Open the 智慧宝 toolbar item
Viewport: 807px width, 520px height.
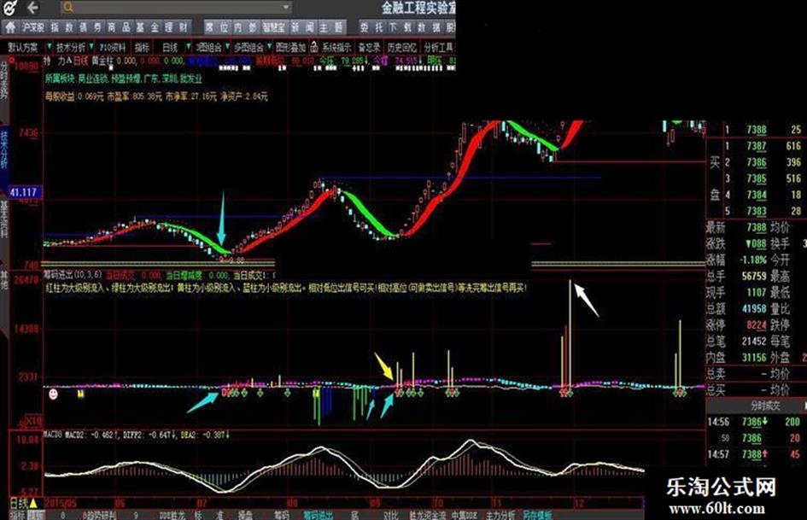(x=274, y=27)
